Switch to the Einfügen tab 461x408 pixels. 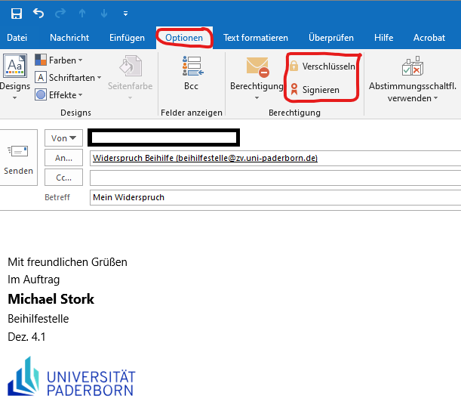(127, 38)
